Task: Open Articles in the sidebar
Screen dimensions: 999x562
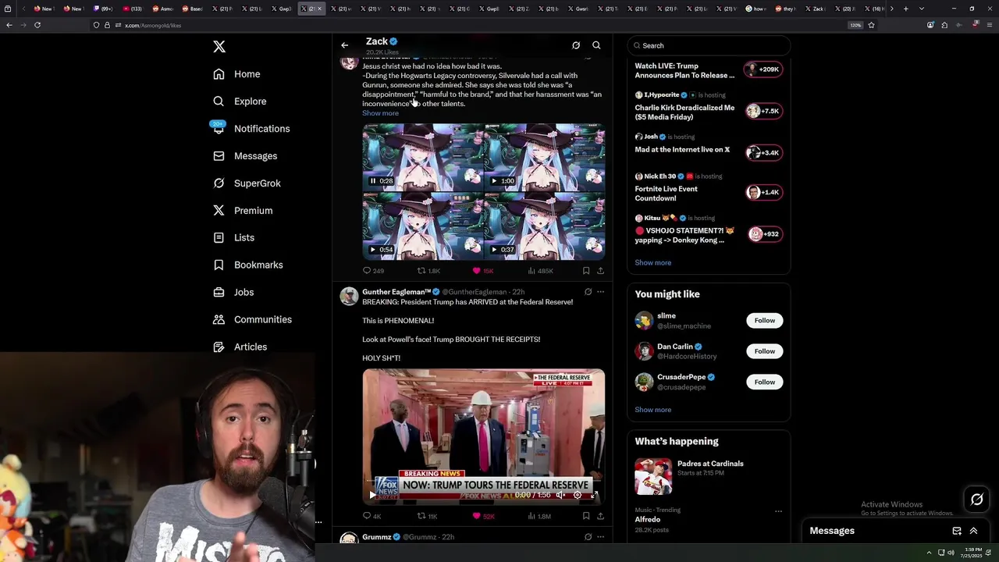Action: point(240,347)
